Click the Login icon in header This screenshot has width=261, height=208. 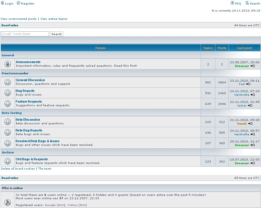click(3, 3)
